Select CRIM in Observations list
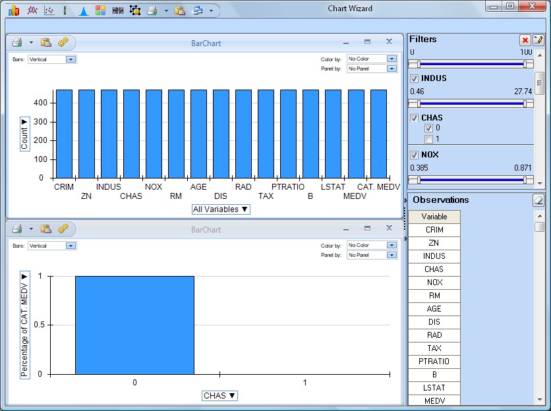Viewport: 551px width, 411px height. 434,230
